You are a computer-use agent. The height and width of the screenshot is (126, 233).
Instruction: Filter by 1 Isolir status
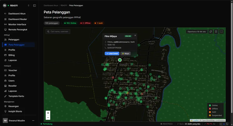[x=99, y=23]
